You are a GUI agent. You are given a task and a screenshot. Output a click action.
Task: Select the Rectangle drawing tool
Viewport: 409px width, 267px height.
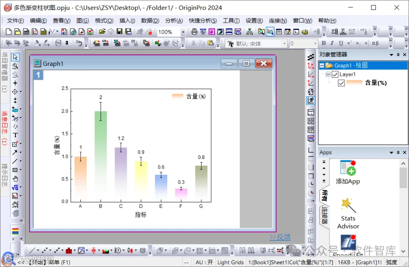tap(15, 170)
